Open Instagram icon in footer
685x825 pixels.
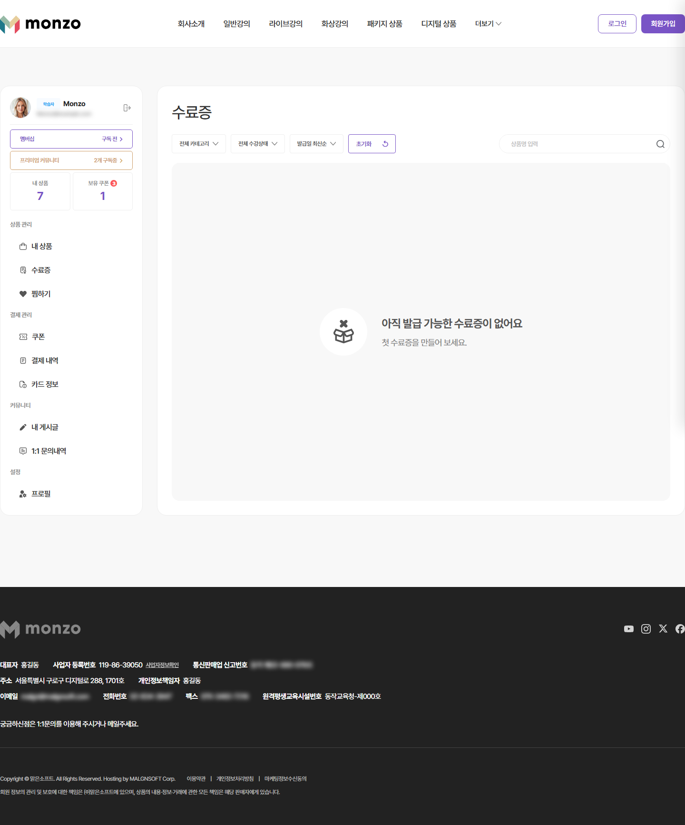(646, 629)
